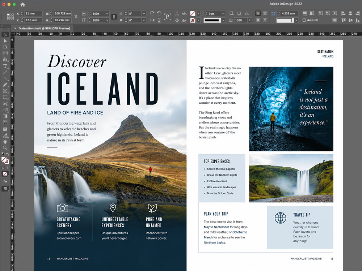Click the gap value field 4.233 mm
362x271 pixels.
coord(290,14)
